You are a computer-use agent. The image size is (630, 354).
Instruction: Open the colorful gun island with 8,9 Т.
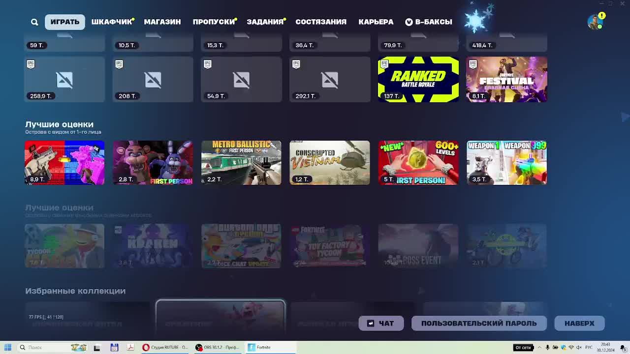click(x=64, y=163)
